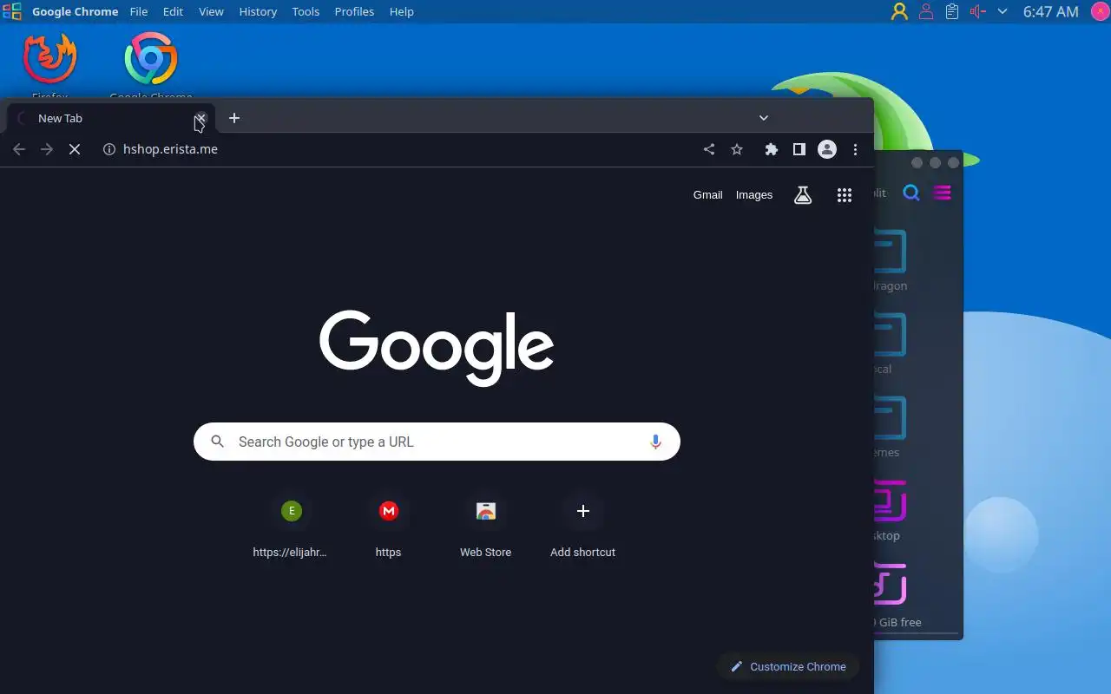The width and height of the screenshot is (1111, 694).
Task: Open the pink user icon in system tray
Action: (x=926, y=11)
